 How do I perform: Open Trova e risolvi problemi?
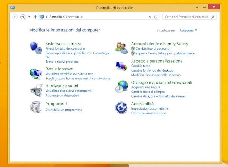62,62
